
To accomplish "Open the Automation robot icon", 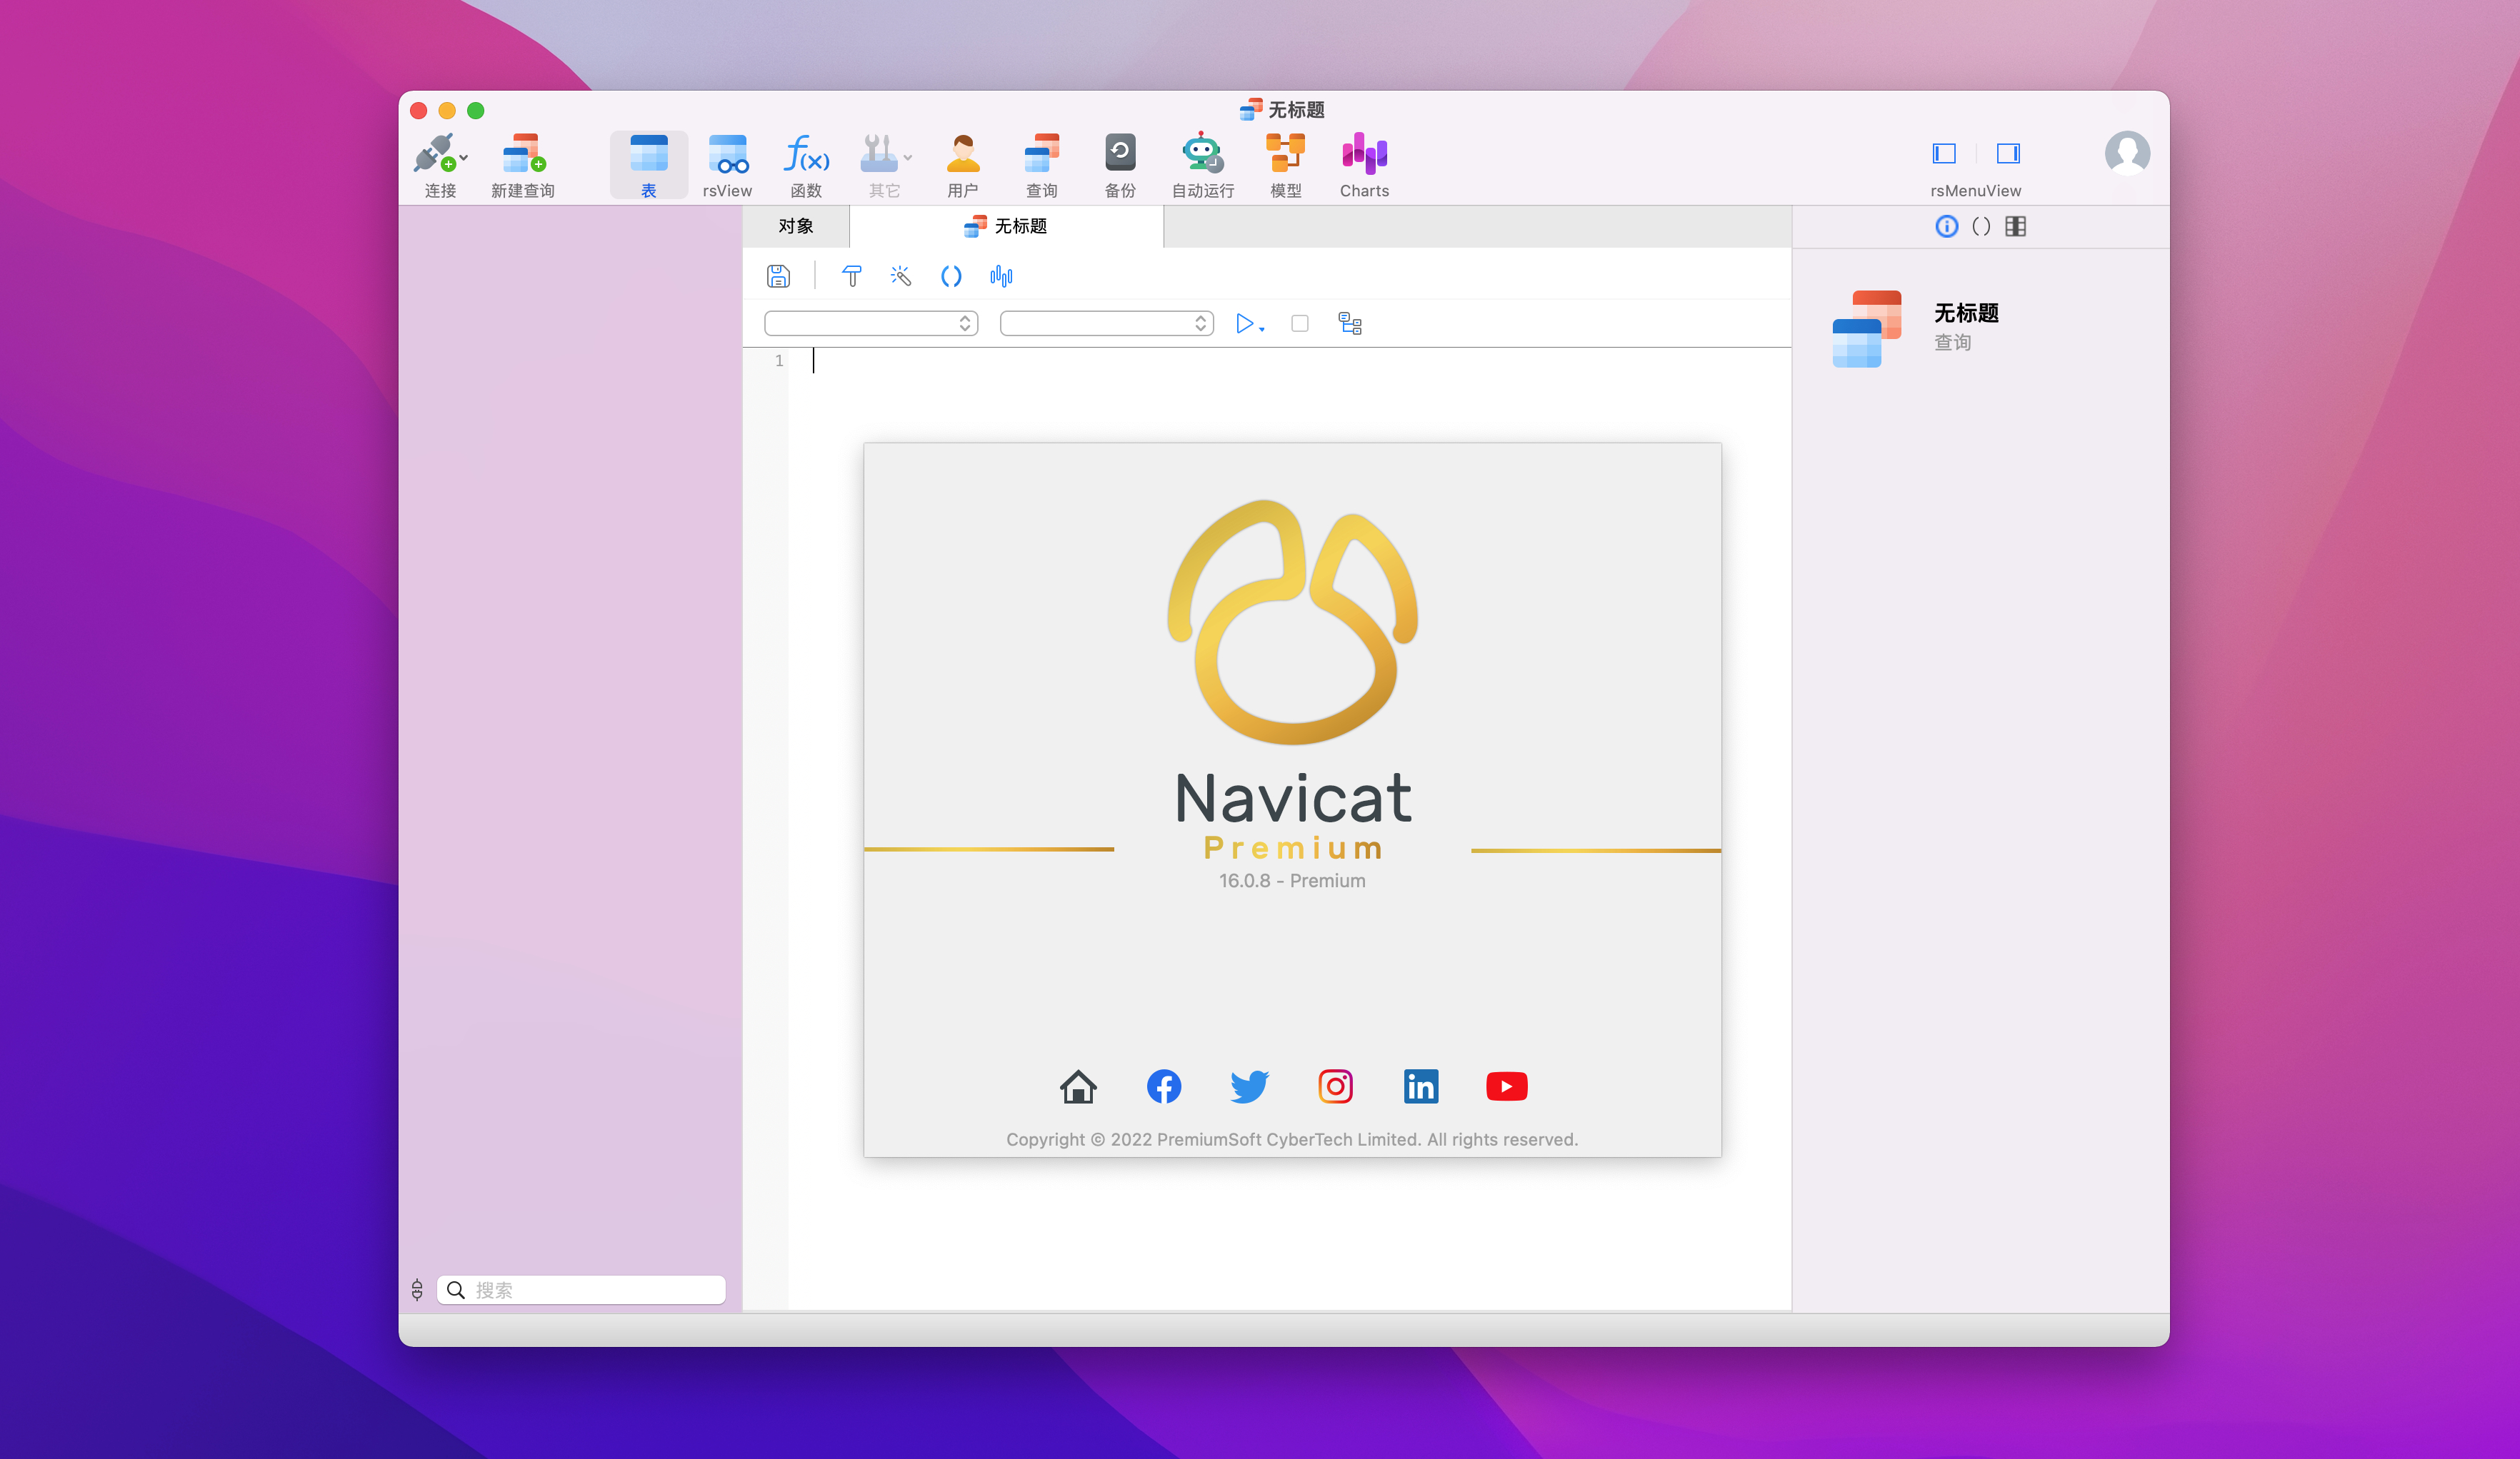I will click(x=1201, y=155).
